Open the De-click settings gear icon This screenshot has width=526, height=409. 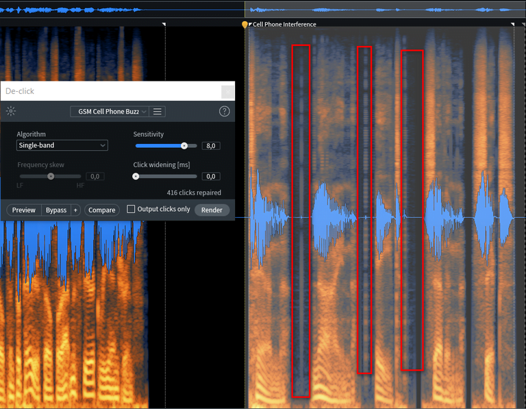(10, 112)
